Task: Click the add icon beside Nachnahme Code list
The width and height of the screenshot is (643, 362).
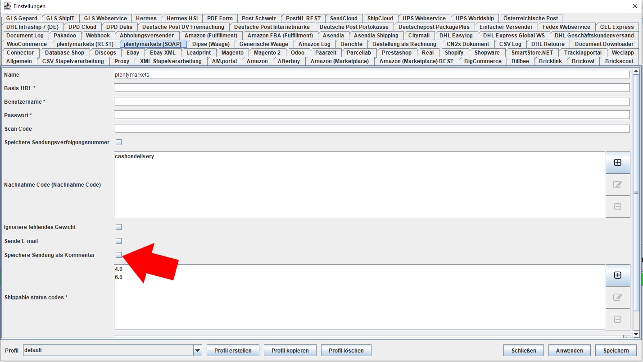Action: tap(617, 162)
